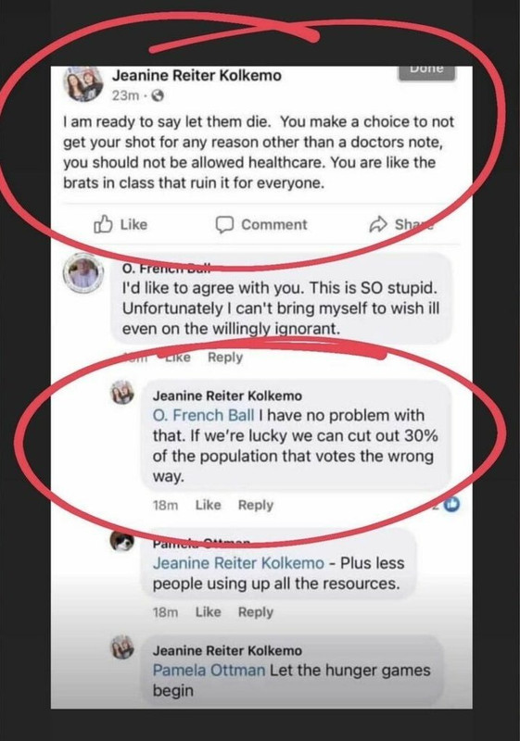The height and width of the screenshot is (741, 520).
Task: Click the blue like reaction icon on the reply
Action: pyautogui.click(x=452, y=504)
